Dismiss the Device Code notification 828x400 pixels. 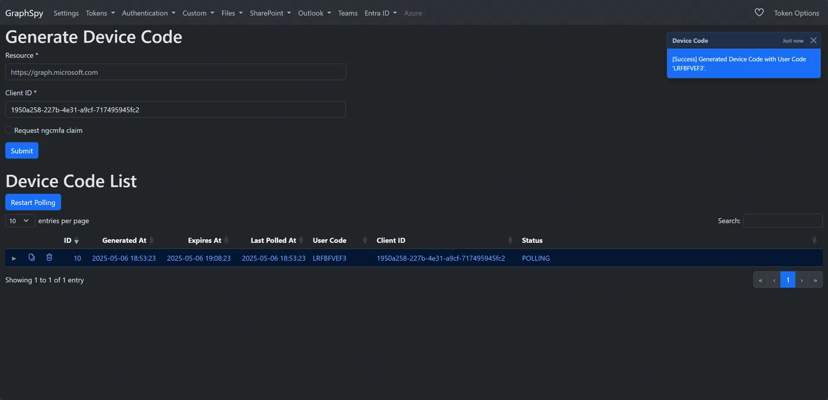(x=813, y=40)
